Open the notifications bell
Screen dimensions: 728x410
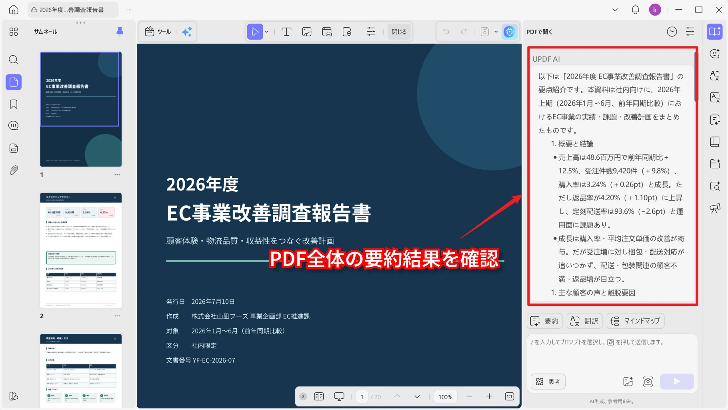point(635,10)
